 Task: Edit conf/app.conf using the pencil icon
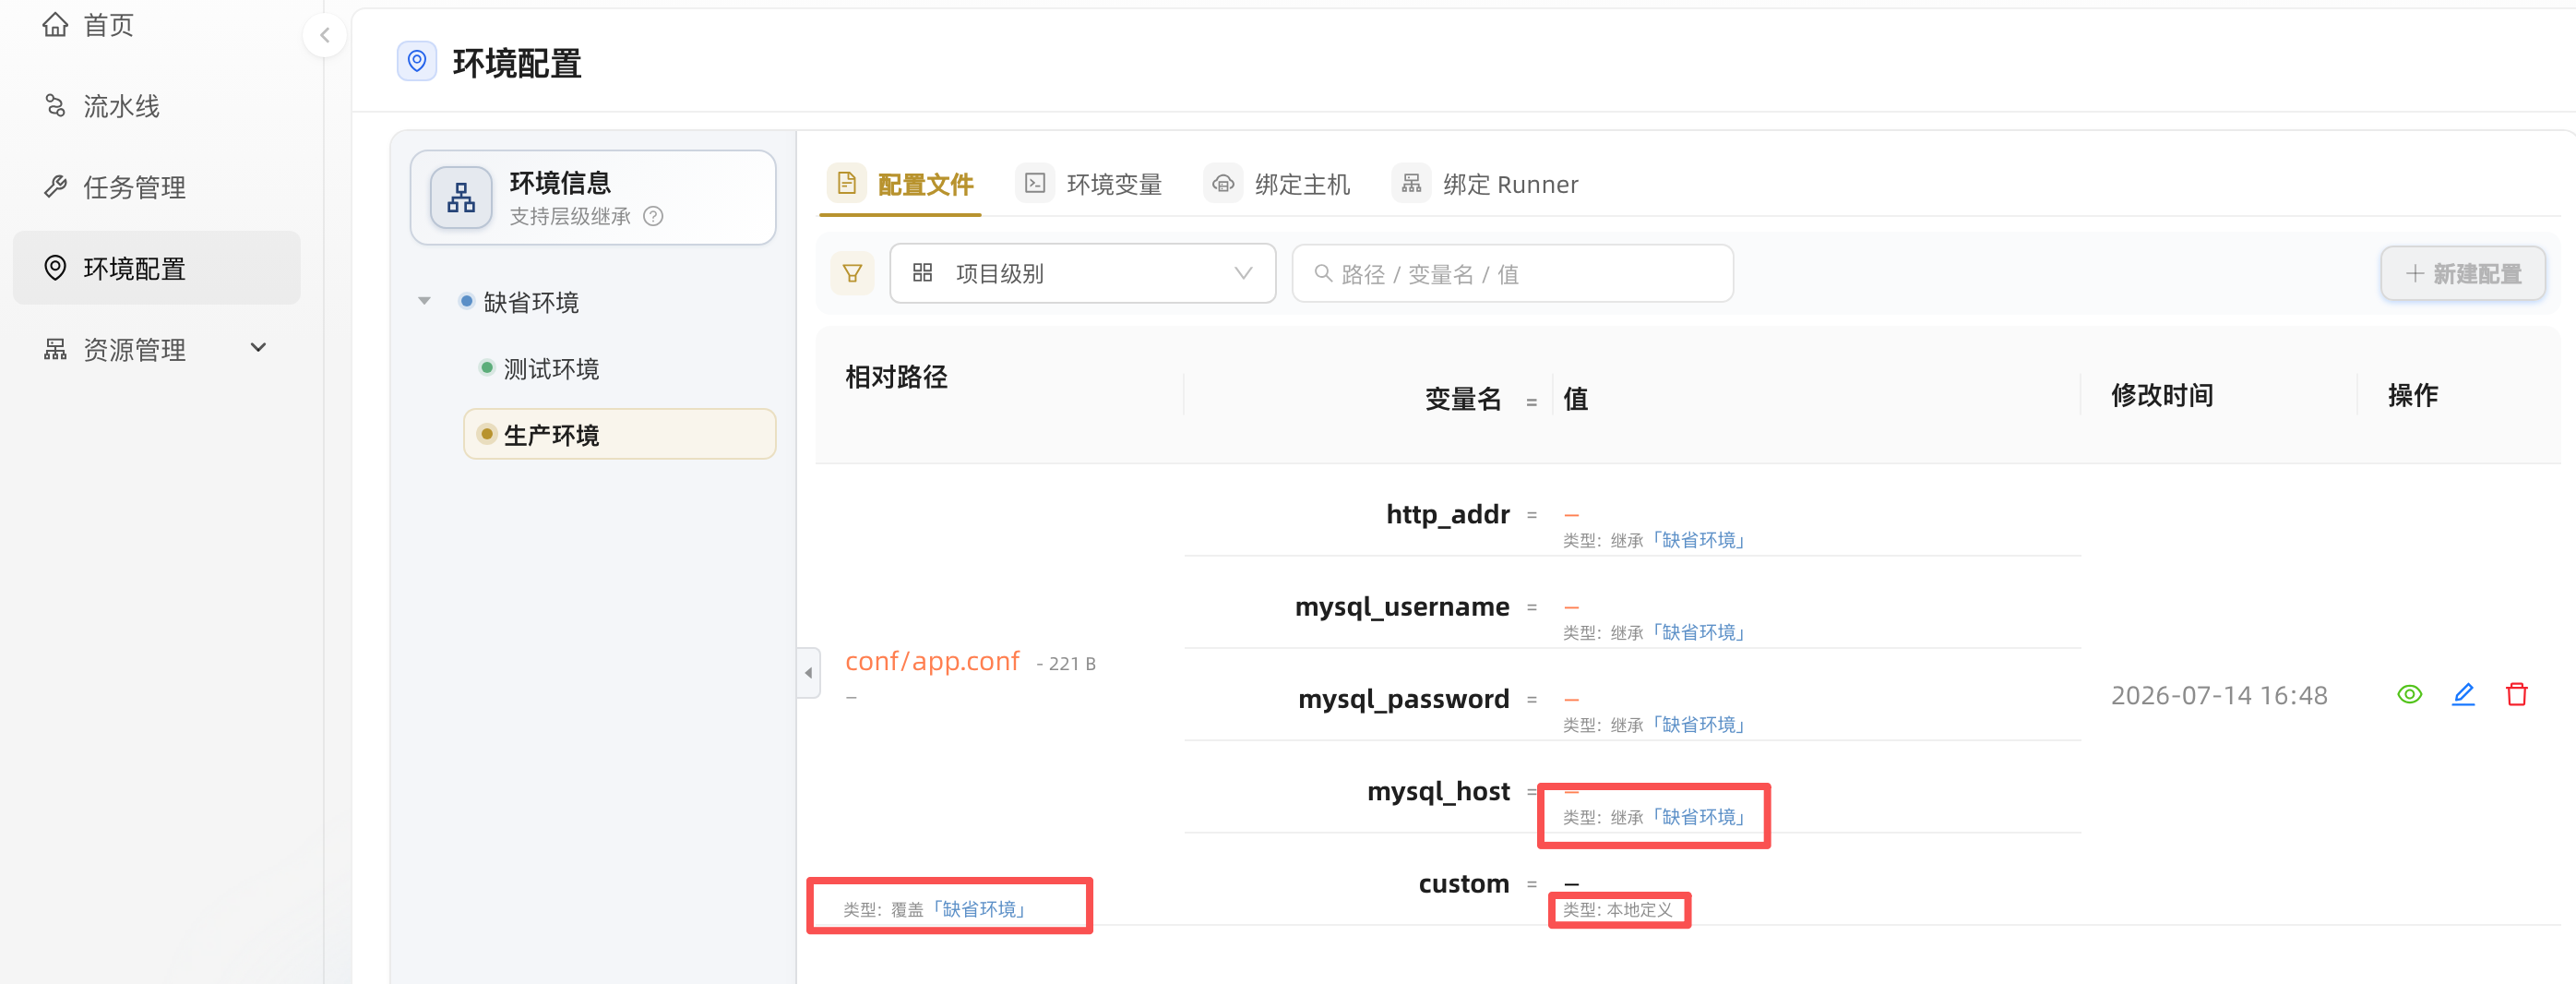(2463, 694)
